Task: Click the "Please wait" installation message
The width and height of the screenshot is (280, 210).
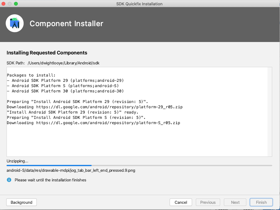Action: (50, 180)
